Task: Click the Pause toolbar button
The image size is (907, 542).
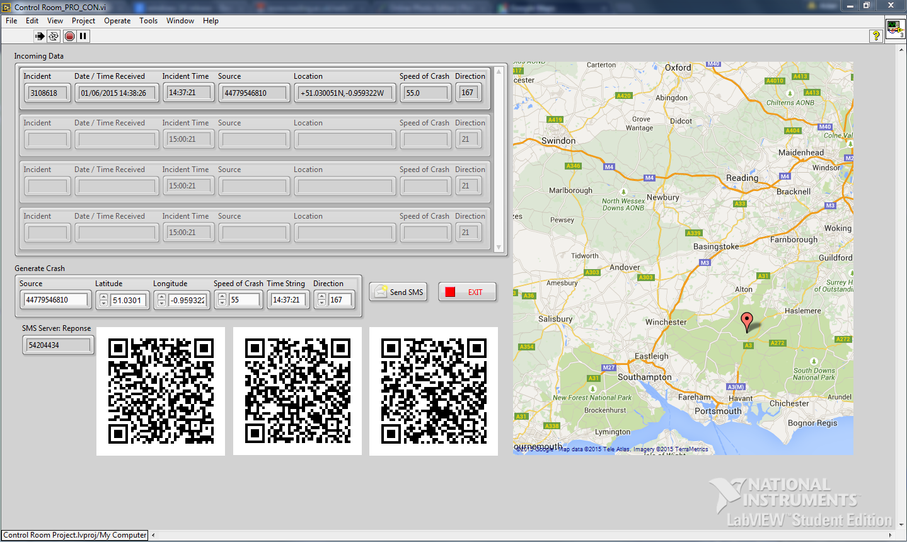Action: 83,36
